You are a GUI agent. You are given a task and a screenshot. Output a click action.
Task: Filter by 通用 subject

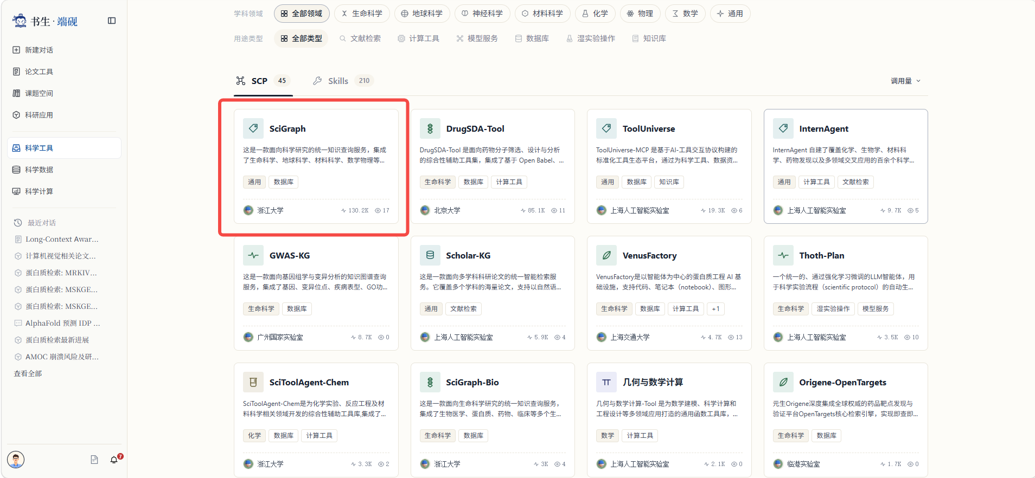tap(730, 14)
